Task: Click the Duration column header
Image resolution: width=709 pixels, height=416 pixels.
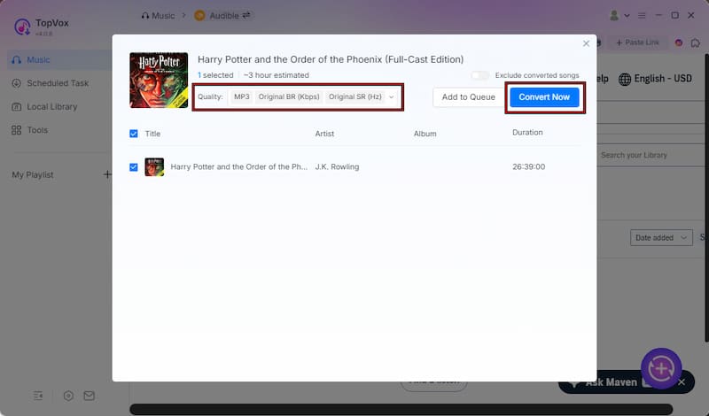Action: point(527,133)
